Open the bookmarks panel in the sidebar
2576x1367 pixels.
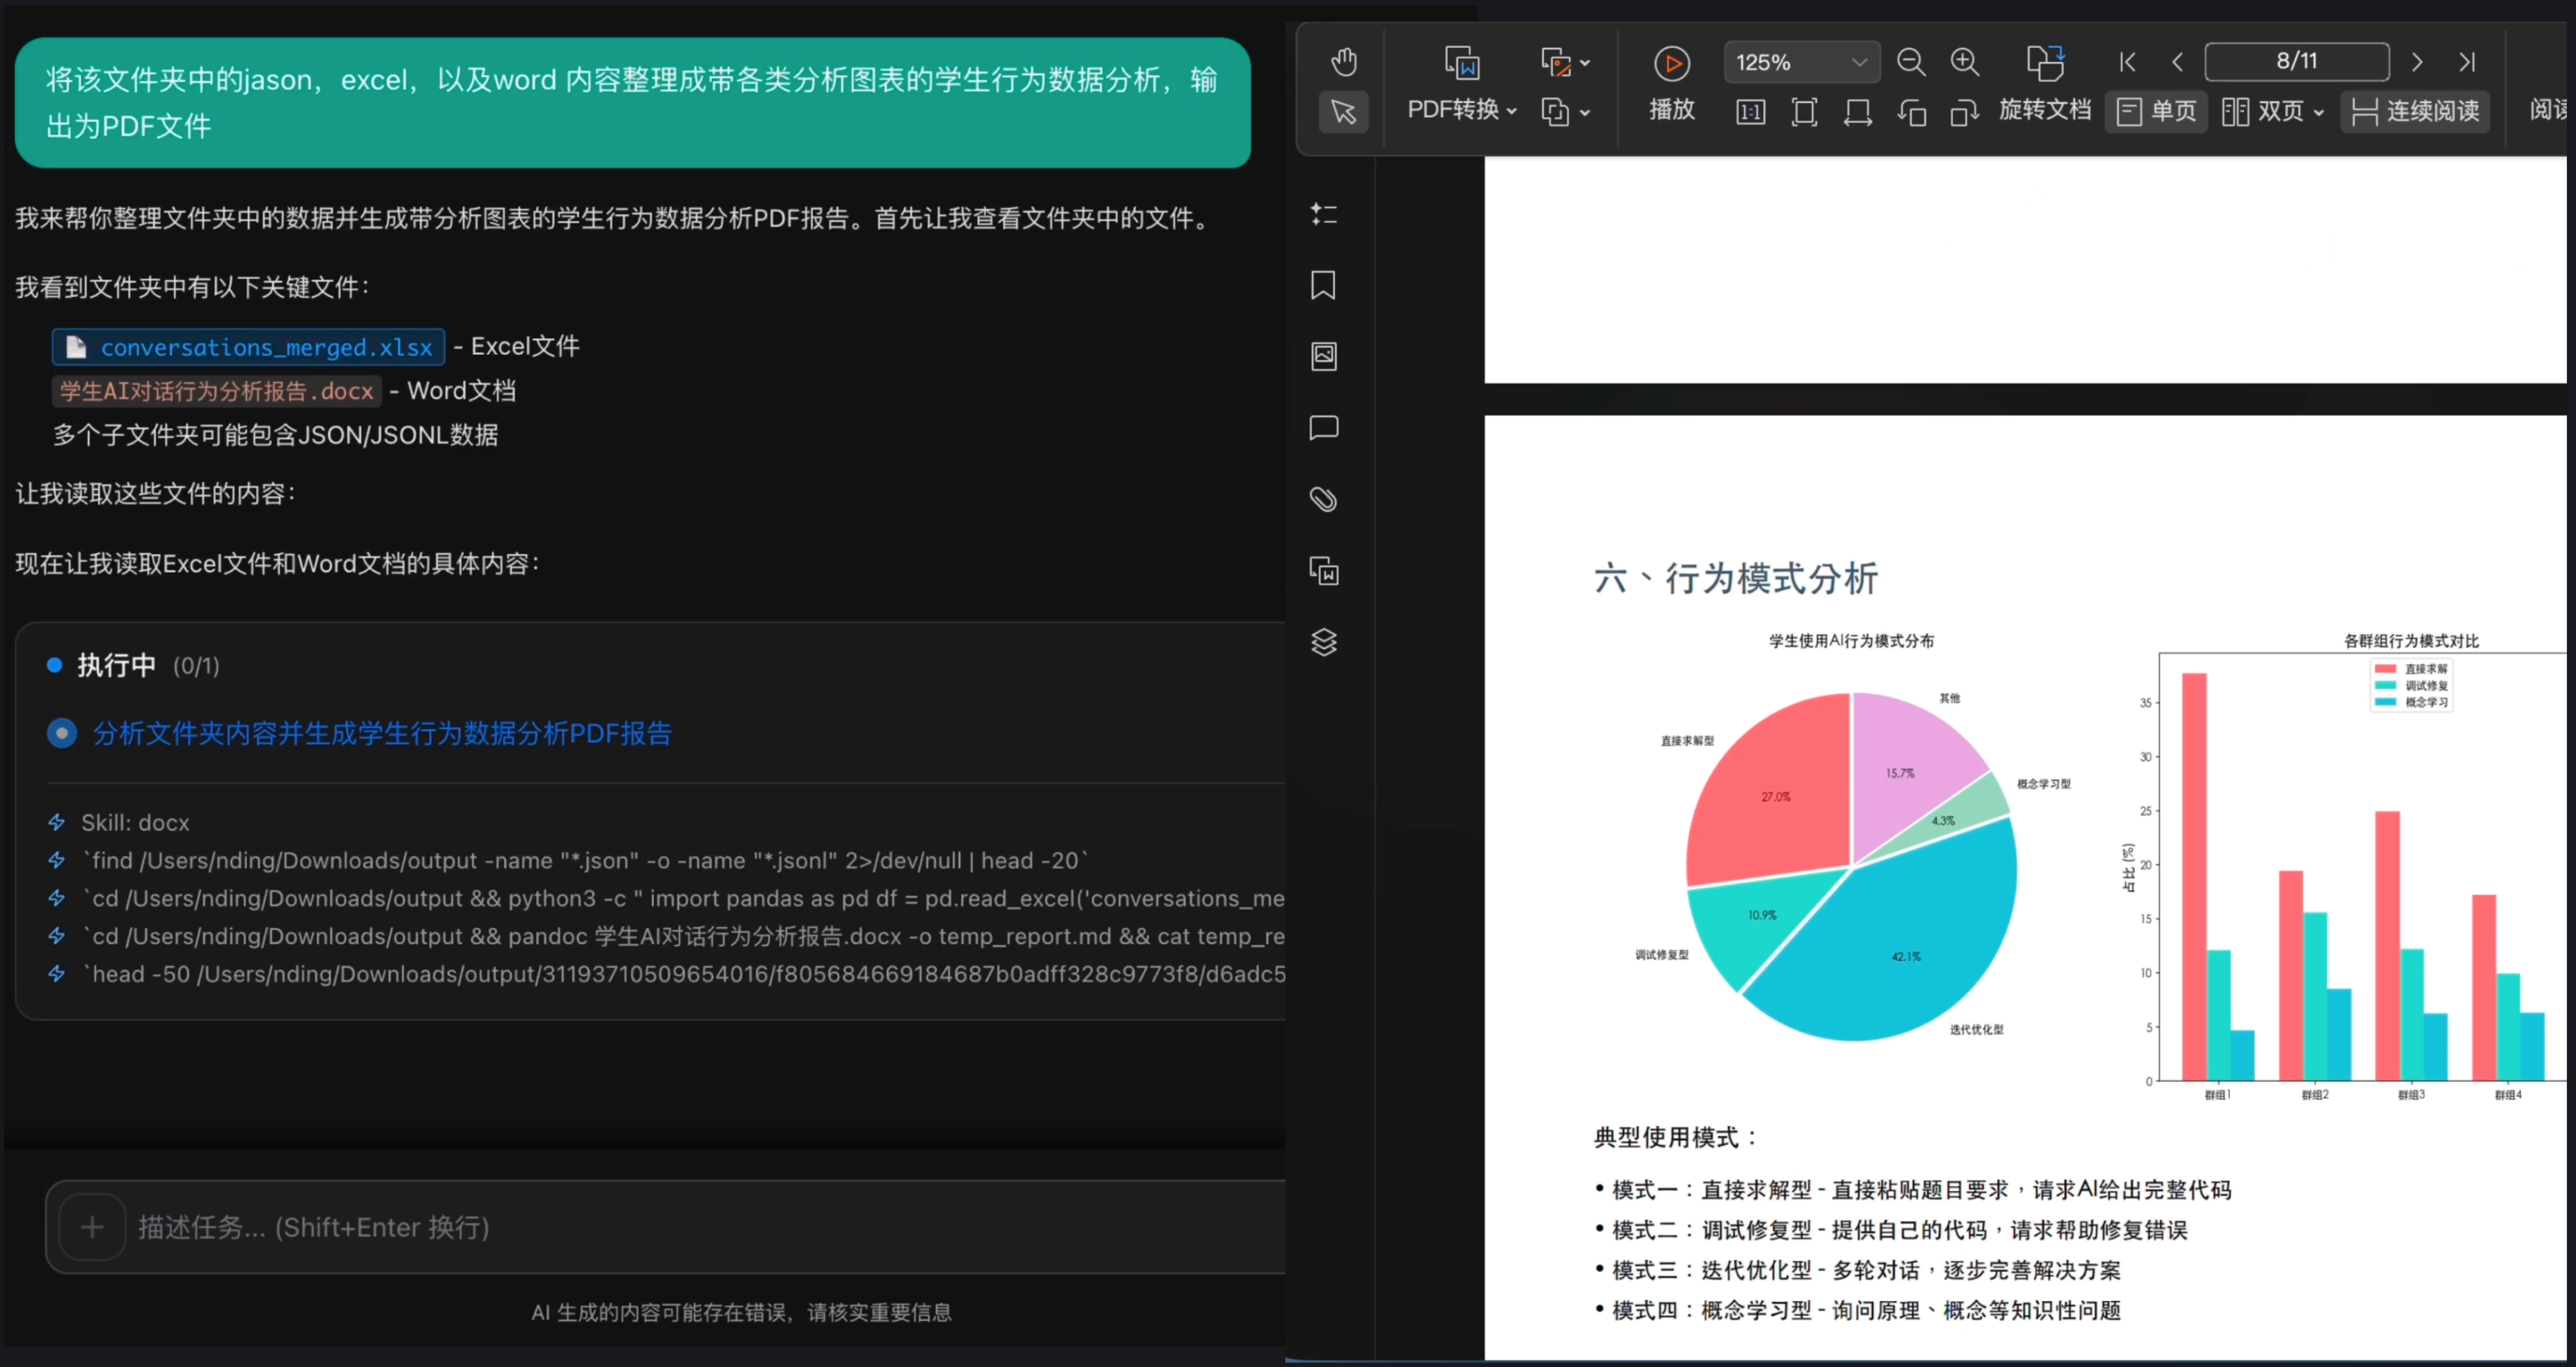(x=1323, y=286)
